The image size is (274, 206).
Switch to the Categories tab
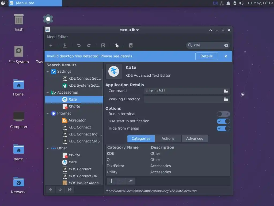coord(141,139)
